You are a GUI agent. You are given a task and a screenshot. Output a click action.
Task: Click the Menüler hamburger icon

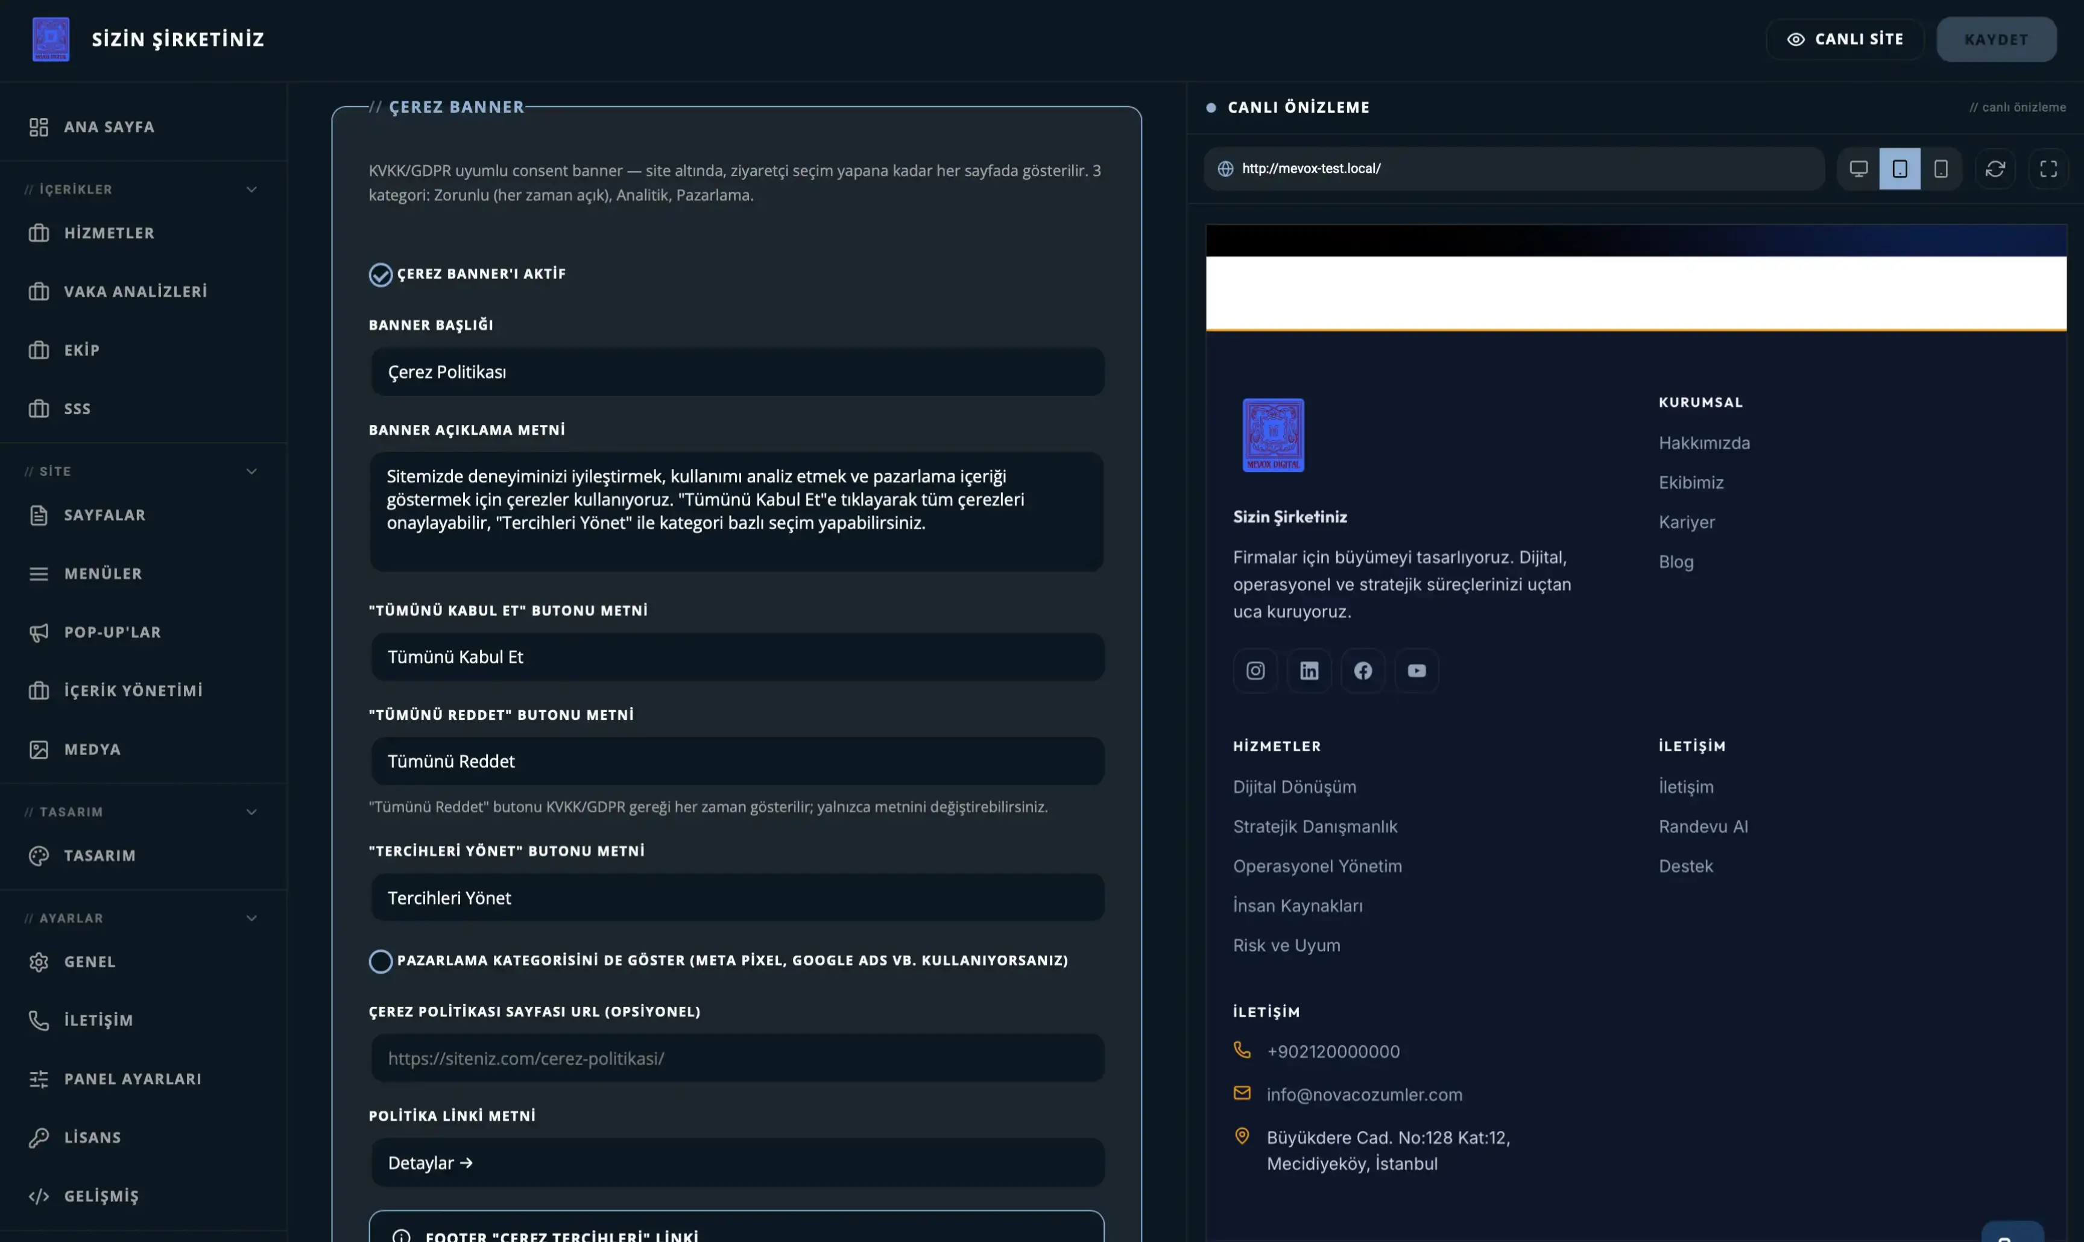coord(39,574)
